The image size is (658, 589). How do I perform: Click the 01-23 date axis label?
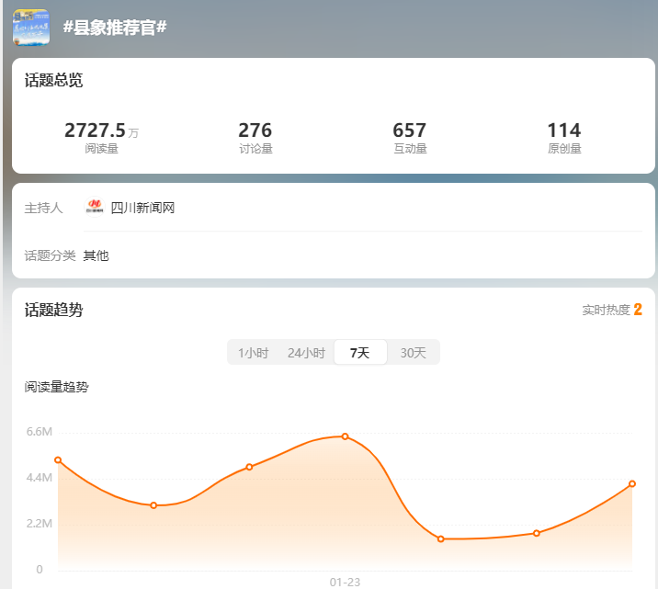(x=345, y=582)
